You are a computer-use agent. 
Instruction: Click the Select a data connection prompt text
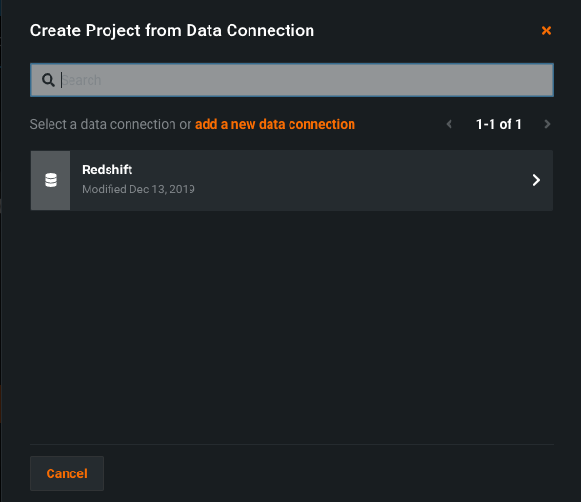[x=110, y=124]
